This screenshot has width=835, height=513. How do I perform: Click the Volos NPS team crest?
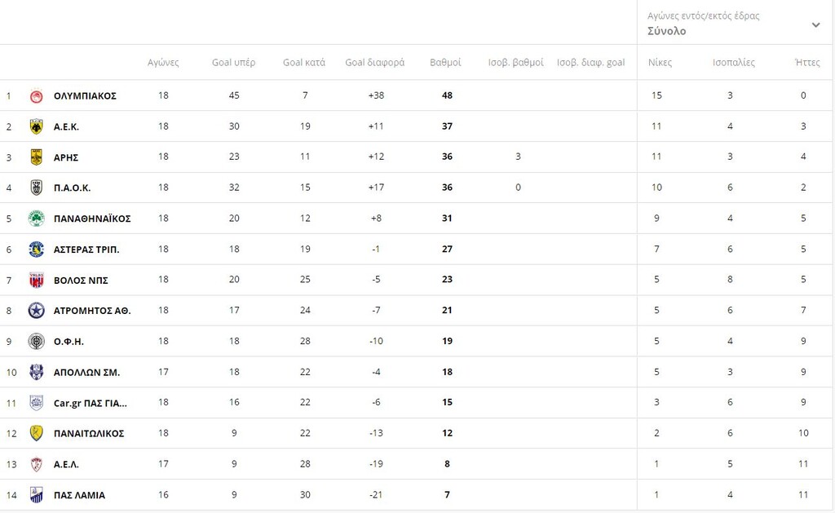click(36, 280)
